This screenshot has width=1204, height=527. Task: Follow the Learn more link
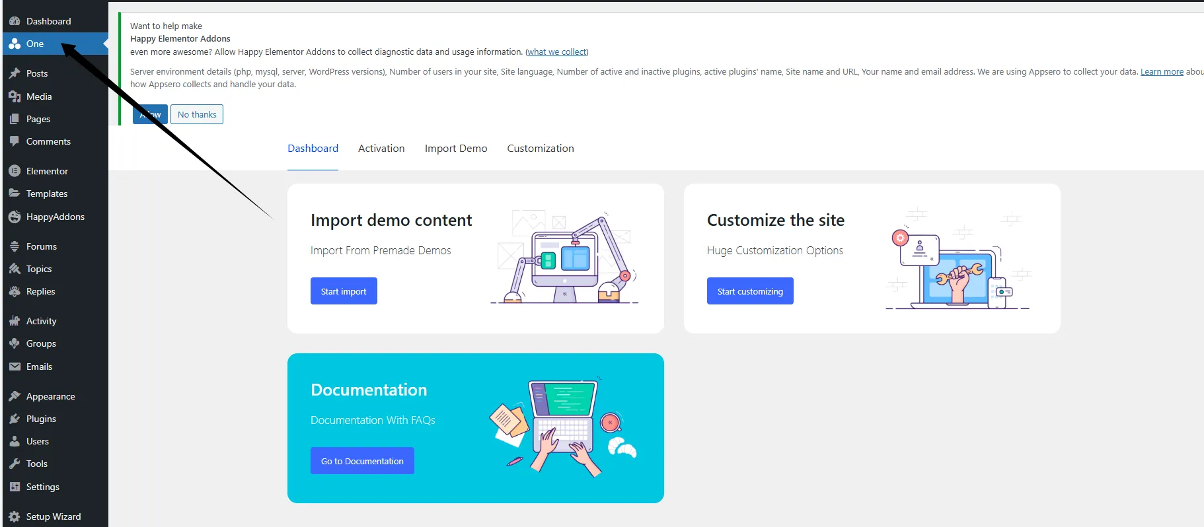pos(1162,72)
